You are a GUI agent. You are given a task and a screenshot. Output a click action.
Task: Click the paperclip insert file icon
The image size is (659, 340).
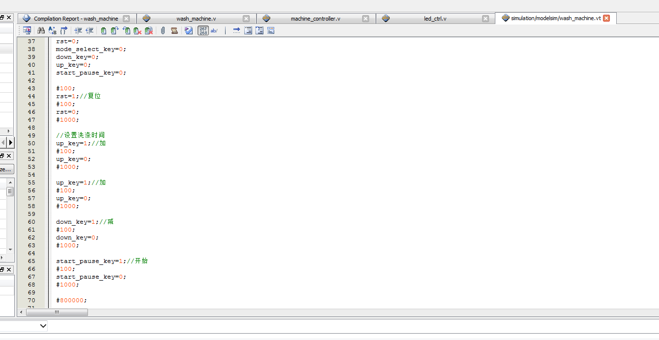click(163, 30)
